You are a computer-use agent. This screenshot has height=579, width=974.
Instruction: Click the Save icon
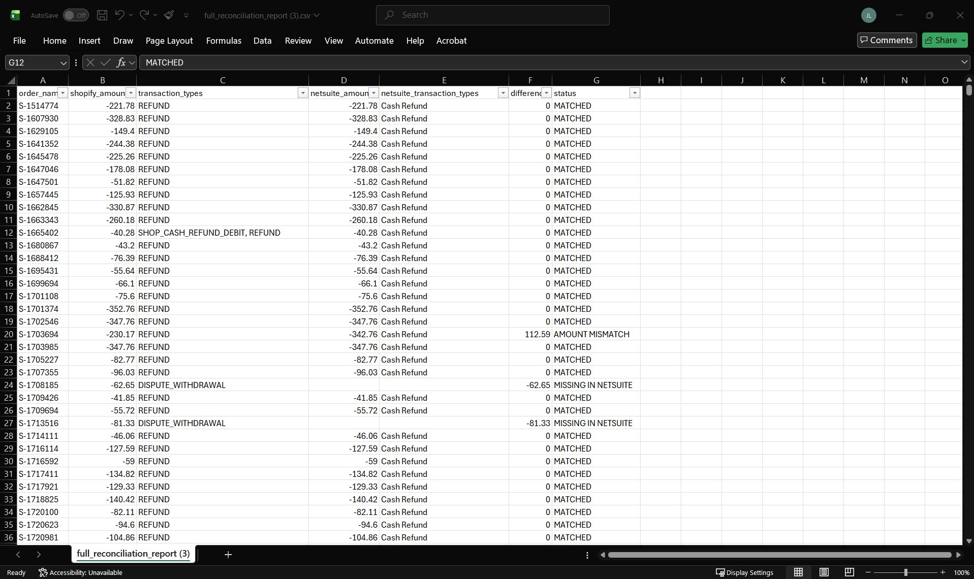[x=102, y=15]
